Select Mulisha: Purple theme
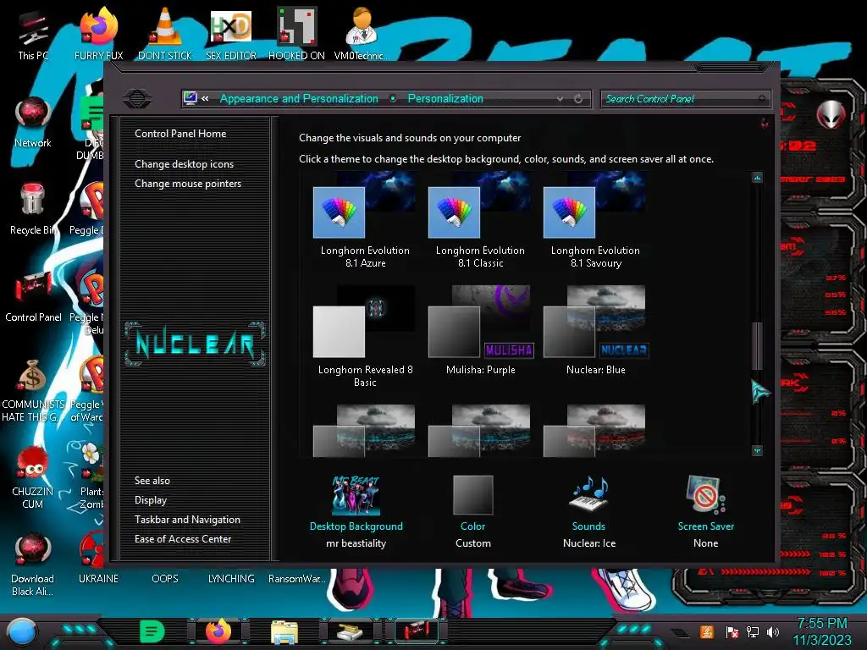Viewport: 867px width, 650px height. tap(480, 331)
